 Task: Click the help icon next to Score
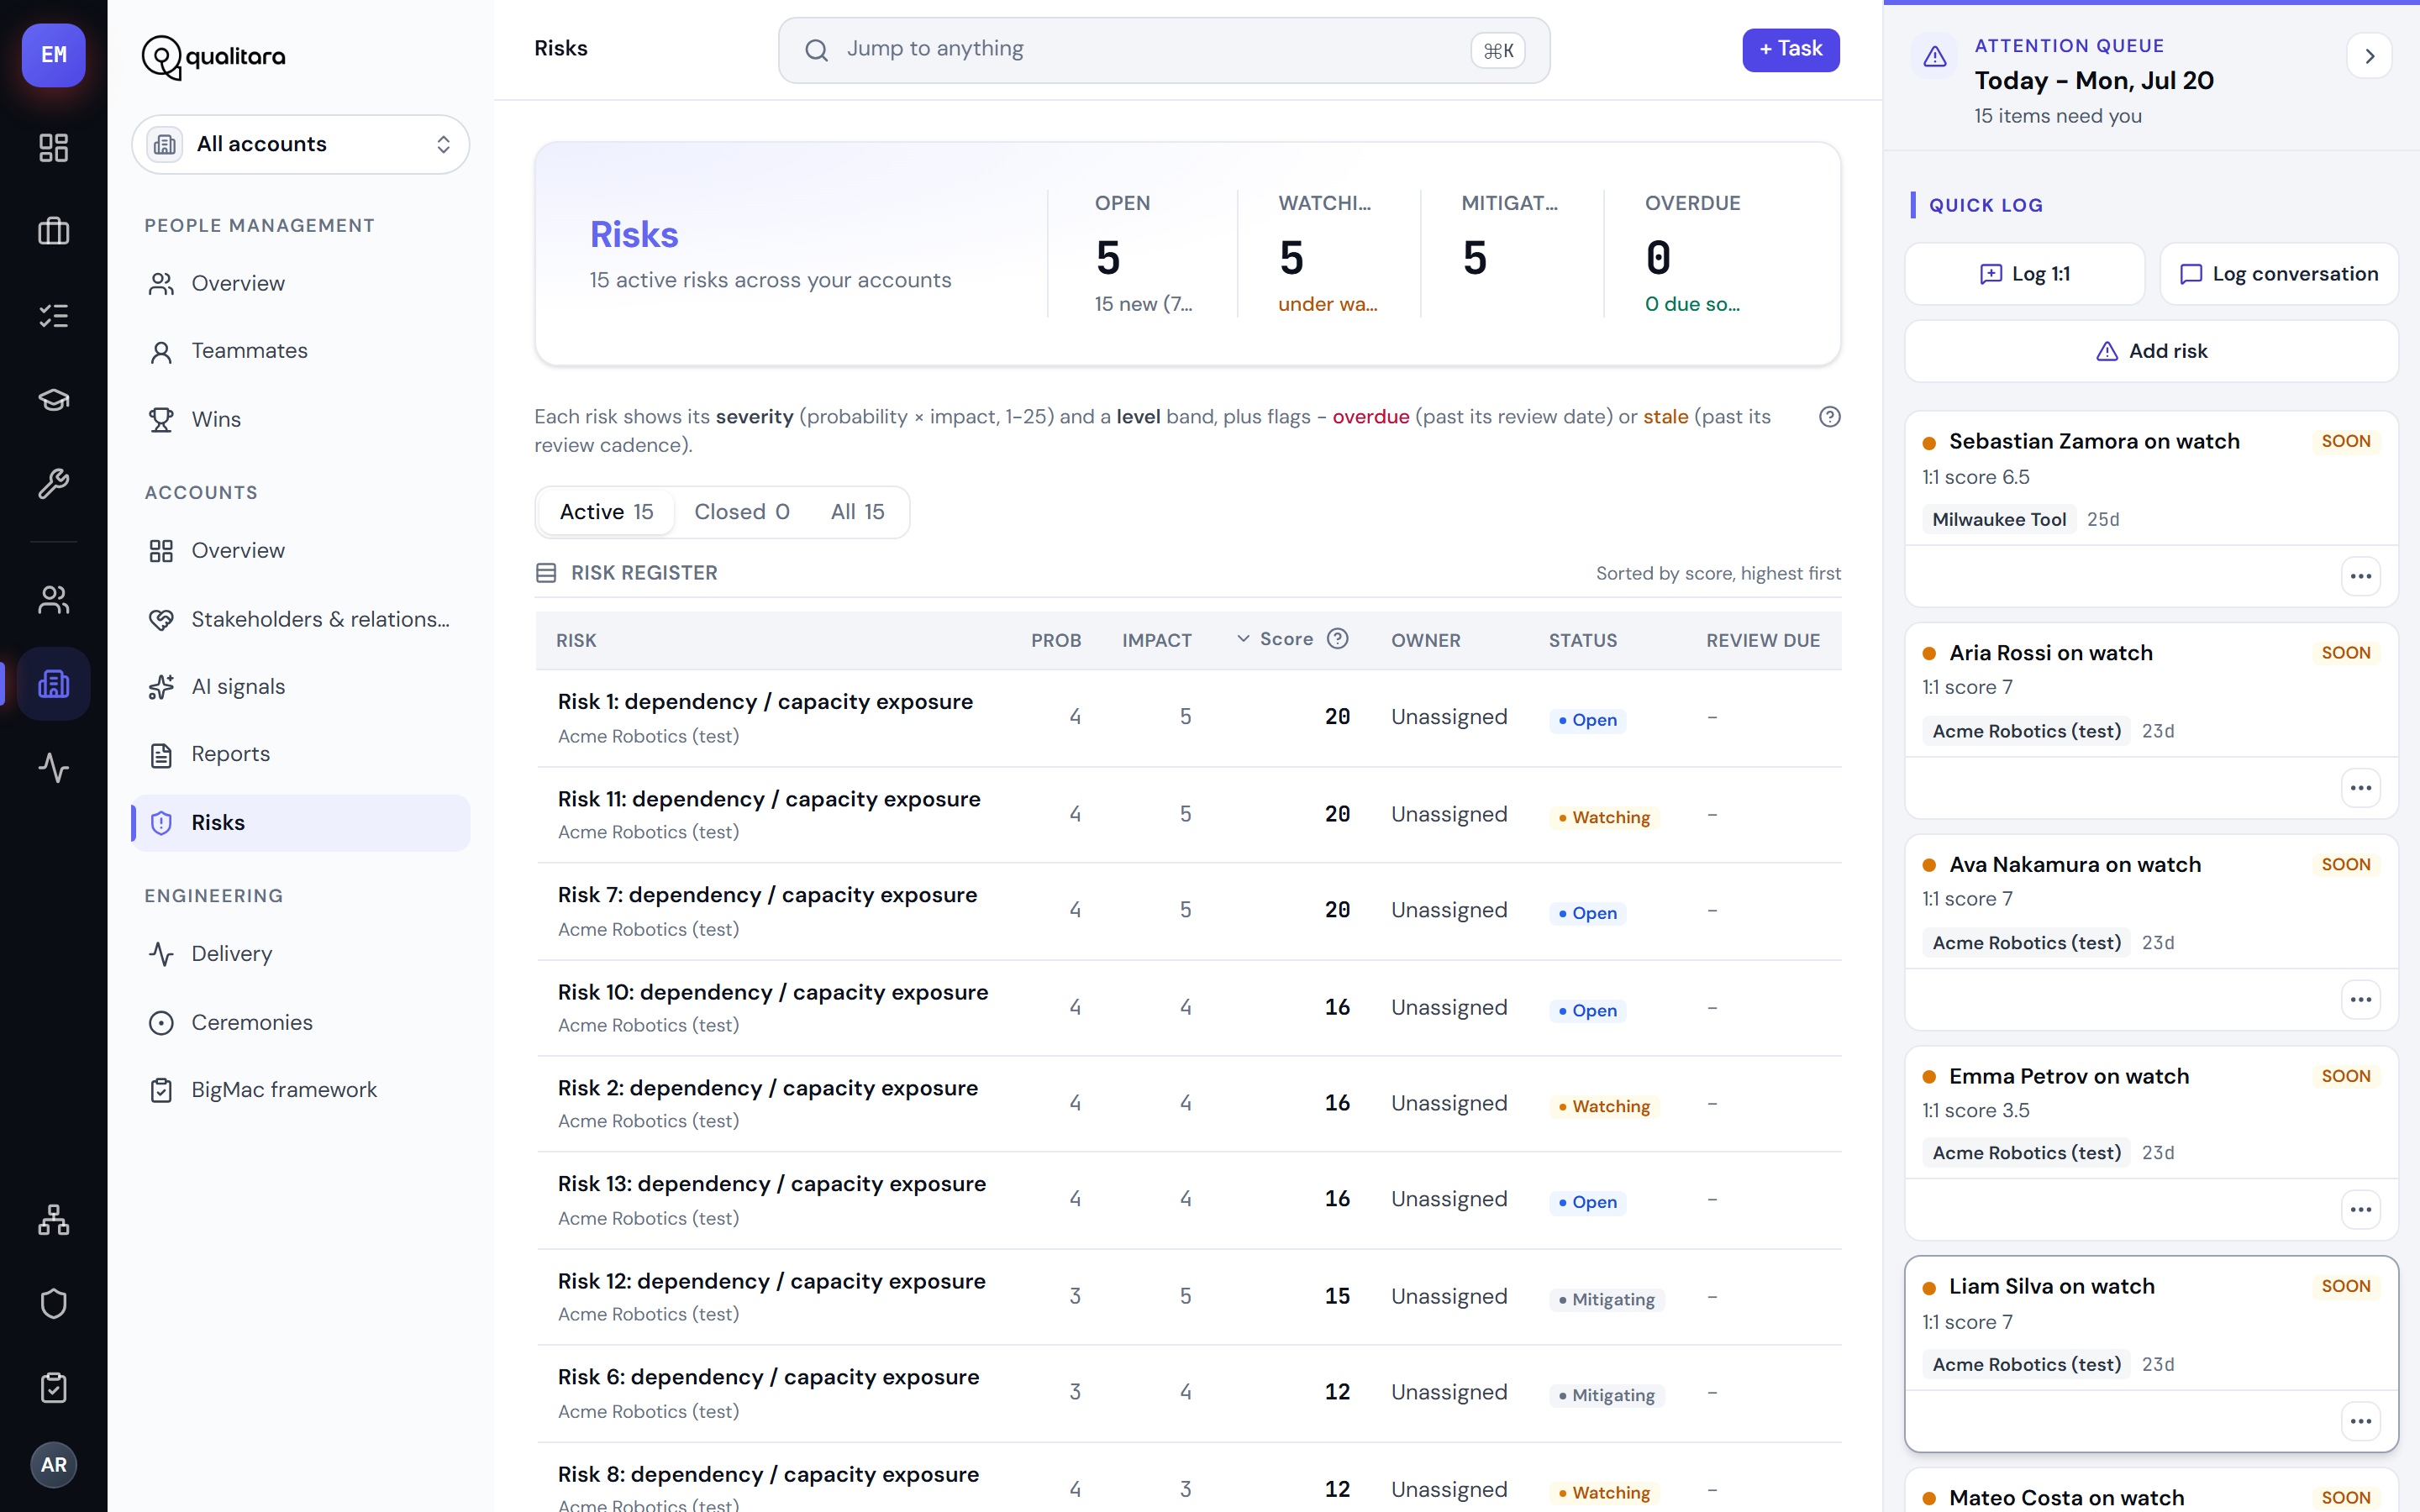tap(1338, 639)
